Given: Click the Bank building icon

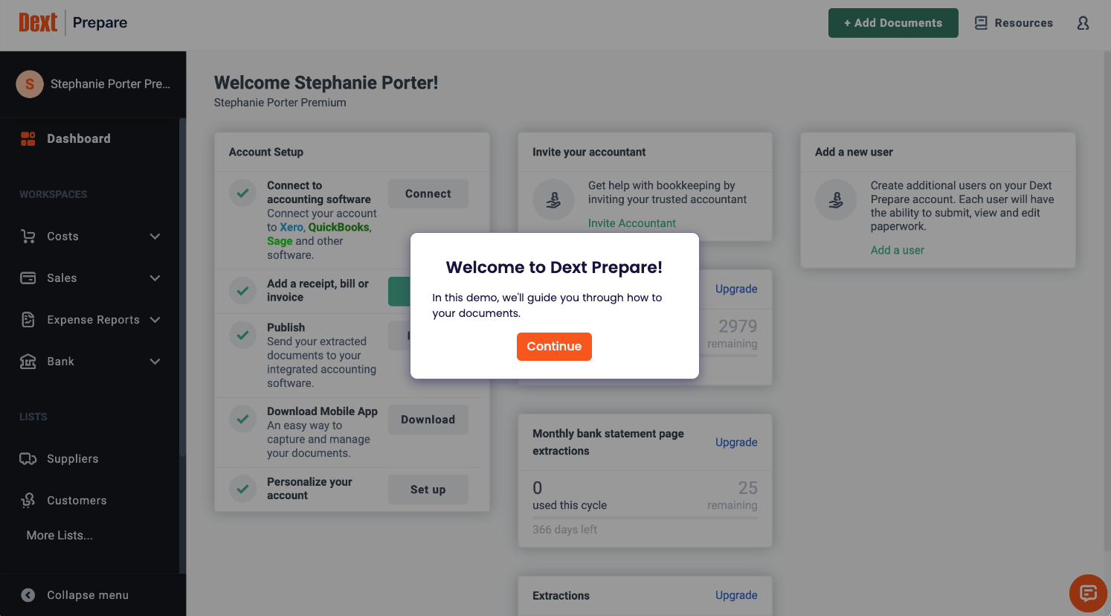Looking at the screenshot, I should (28, 362).
